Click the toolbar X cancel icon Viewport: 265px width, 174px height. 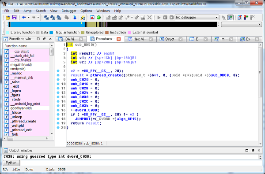(x=149, y=17)
